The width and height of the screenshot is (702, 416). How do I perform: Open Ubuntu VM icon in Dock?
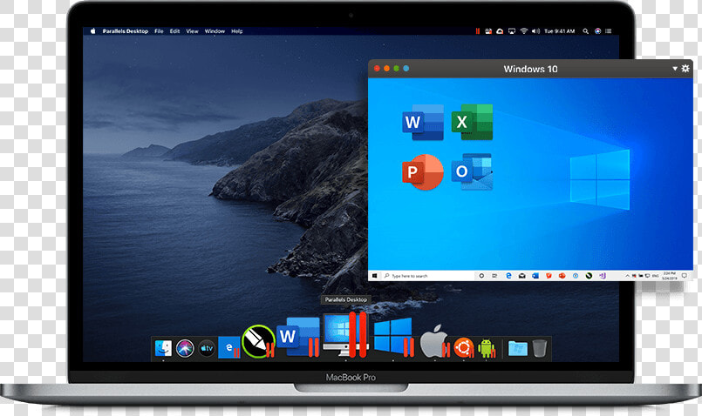(463, 347)
